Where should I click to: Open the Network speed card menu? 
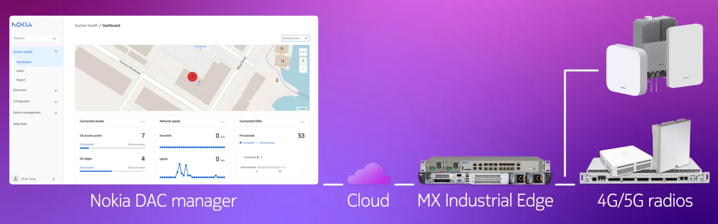click(222, 121)
